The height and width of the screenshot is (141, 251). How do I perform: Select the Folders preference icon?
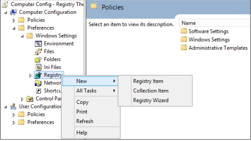pos(39,59)
